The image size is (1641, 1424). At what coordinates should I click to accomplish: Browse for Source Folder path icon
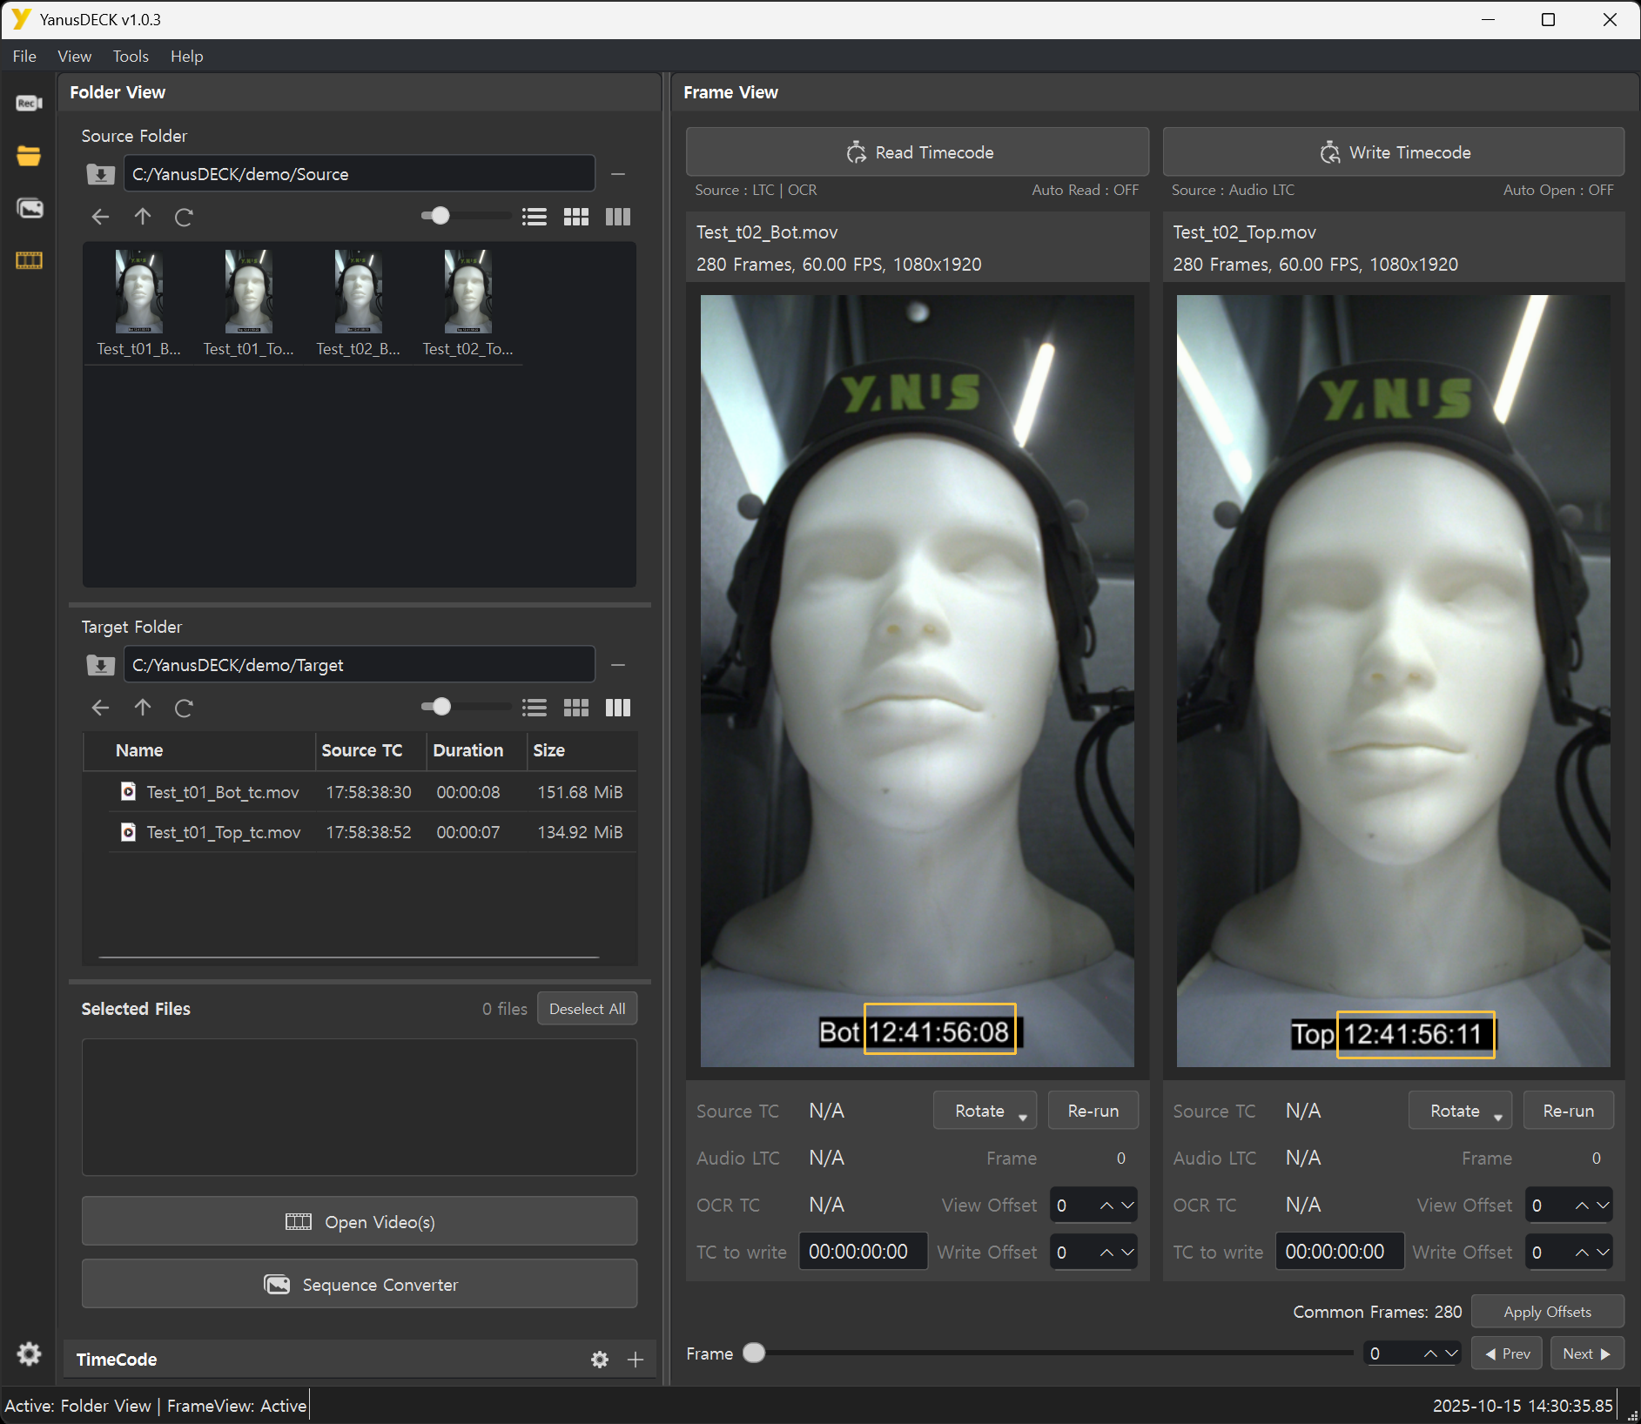click(x=101, y=174)
